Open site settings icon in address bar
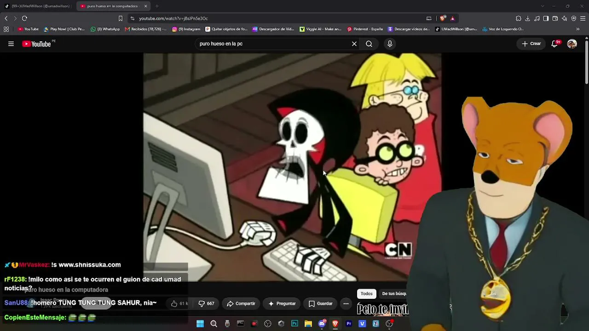 [133, 18]
